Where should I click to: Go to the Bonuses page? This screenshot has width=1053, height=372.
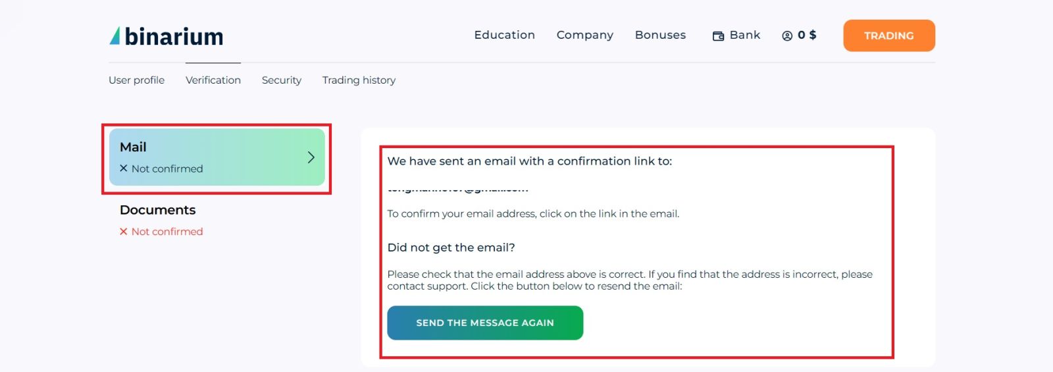pyautogui.click(x=660, y=35)
